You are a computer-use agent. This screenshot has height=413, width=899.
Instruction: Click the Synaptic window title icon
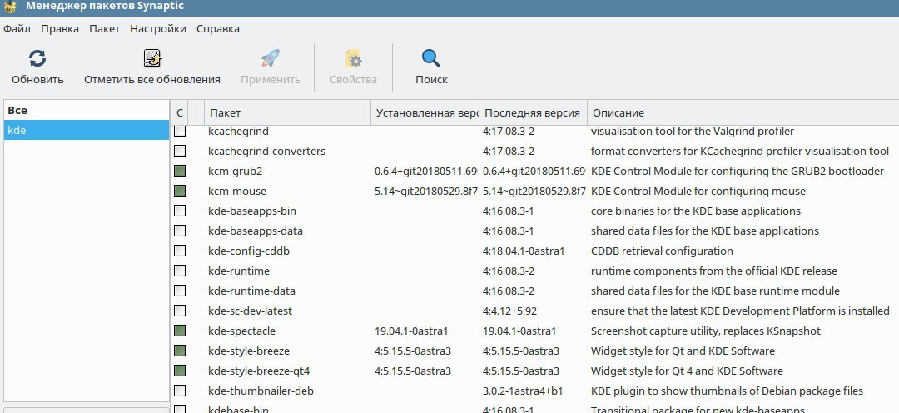coord(10,7)
